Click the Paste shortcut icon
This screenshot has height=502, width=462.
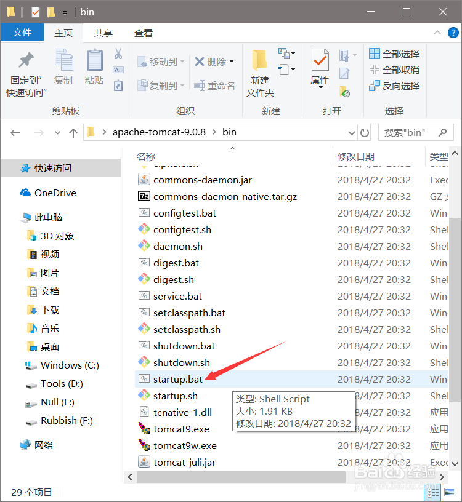tap(118, 86)
